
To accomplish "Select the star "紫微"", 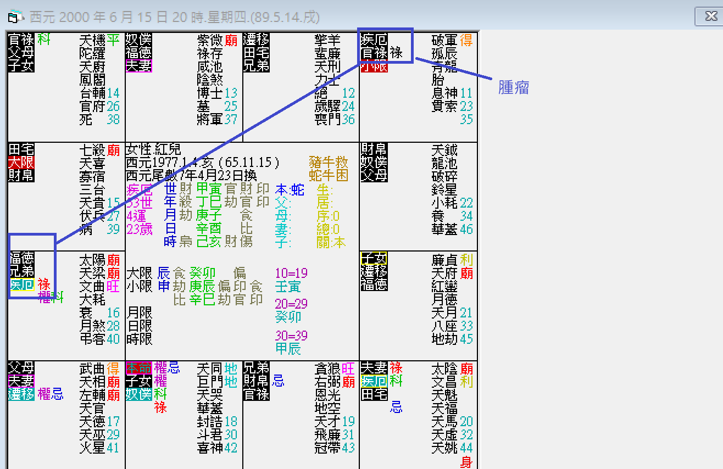I will click(x=210, y=40).
